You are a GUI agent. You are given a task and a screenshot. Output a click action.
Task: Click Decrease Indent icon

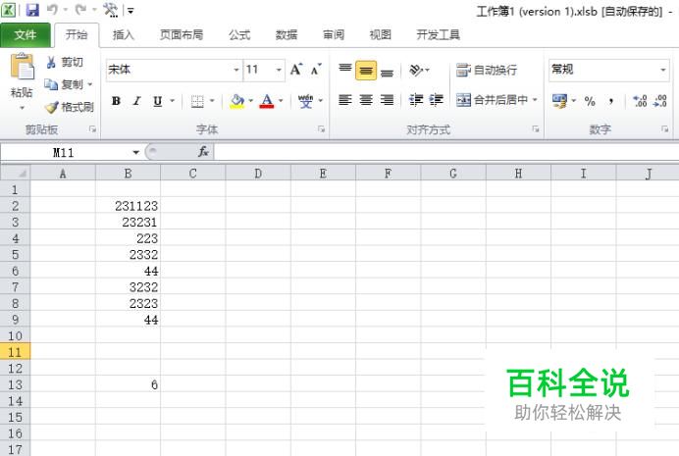coord(416,100)
